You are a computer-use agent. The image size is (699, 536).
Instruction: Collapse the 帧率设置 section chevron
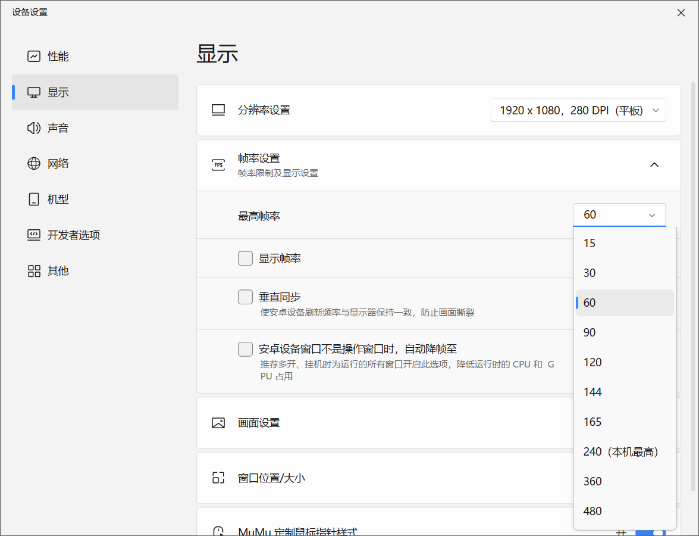coord(654,165)
